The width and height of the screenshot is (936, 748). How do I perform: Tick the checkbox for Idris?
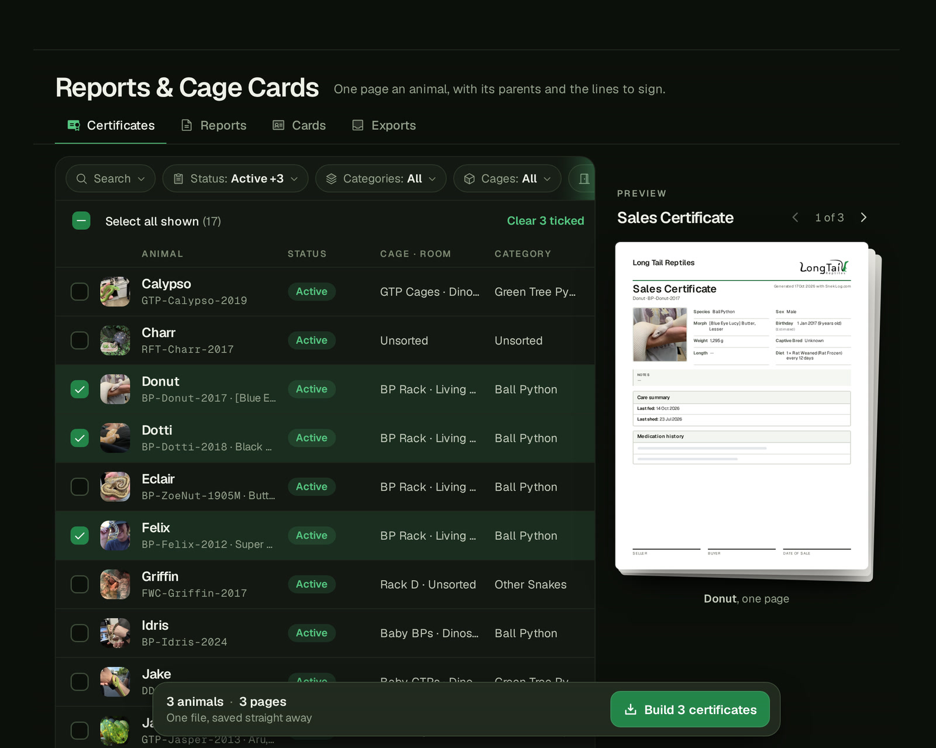[x=80, y=633]
